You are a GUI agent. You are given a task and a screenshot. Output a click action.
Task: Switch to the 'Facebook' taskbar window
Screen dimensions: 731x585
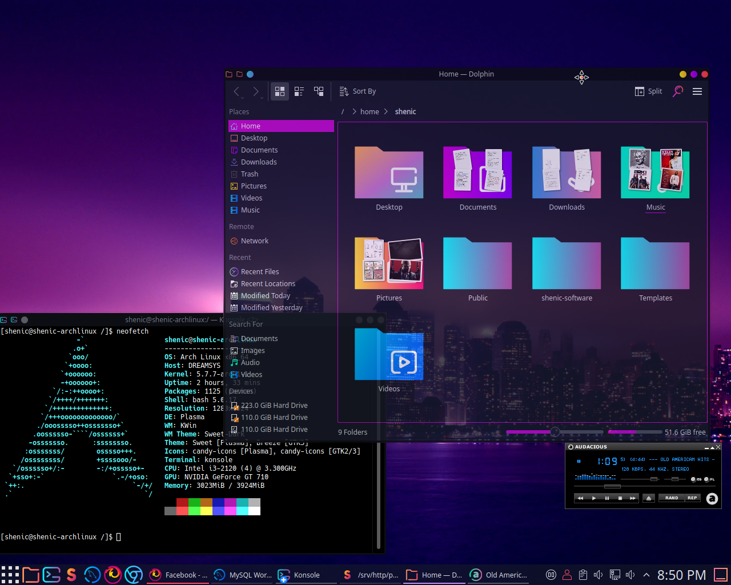click(178, 575)
